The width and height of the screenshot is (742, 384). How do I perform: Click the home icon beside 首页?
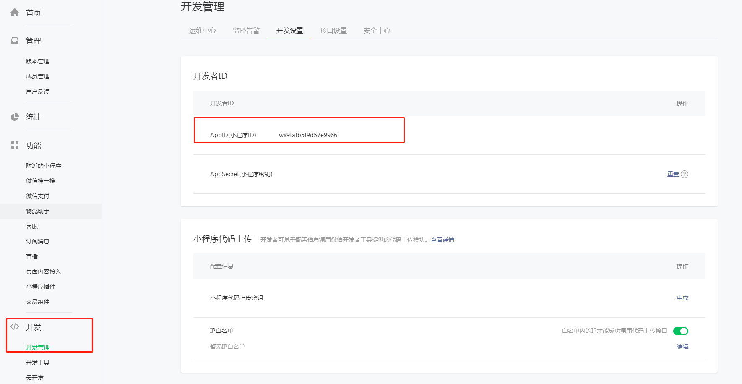click(x=15, y=13)
